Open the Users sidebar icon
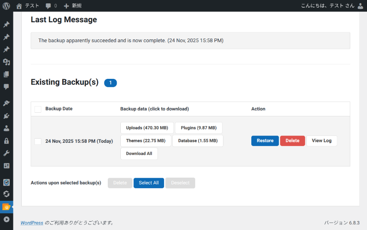Viewport: 367px width, 230px height. pos(7,128)
